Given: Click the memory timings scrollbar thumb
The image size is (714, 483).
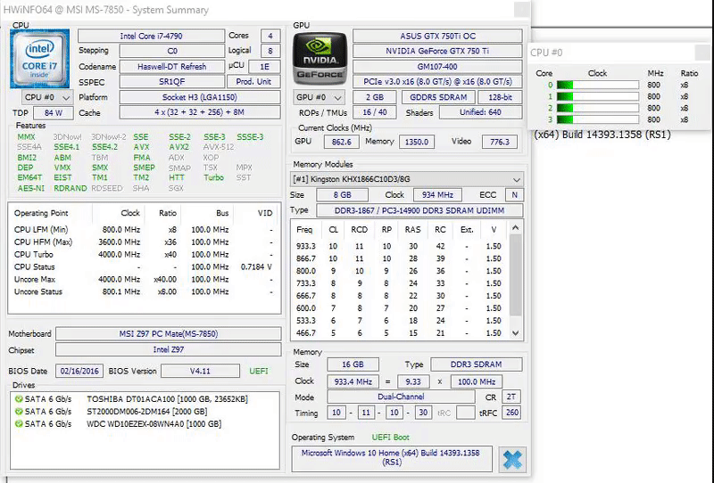Looking at the screenshot, I should tap(516, 274).
